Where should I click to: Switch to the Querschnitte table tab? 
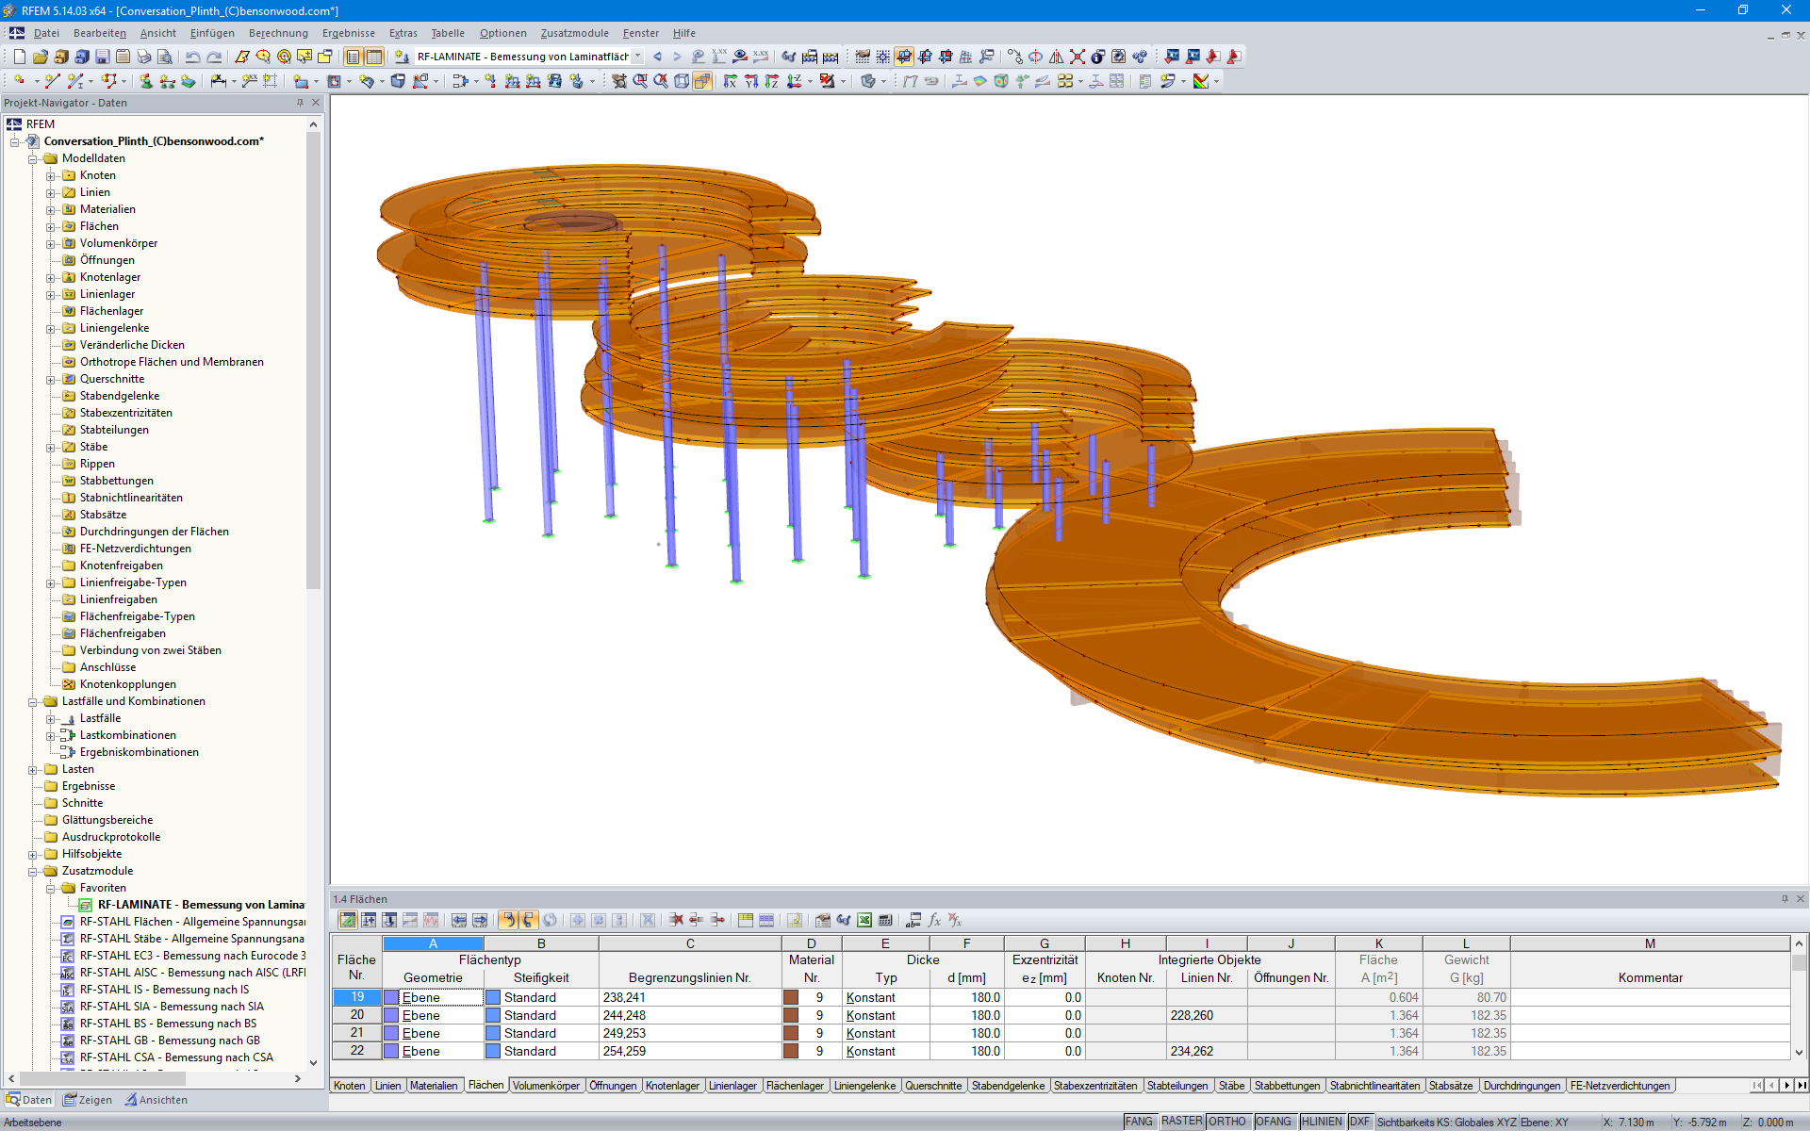(933, 1086)
